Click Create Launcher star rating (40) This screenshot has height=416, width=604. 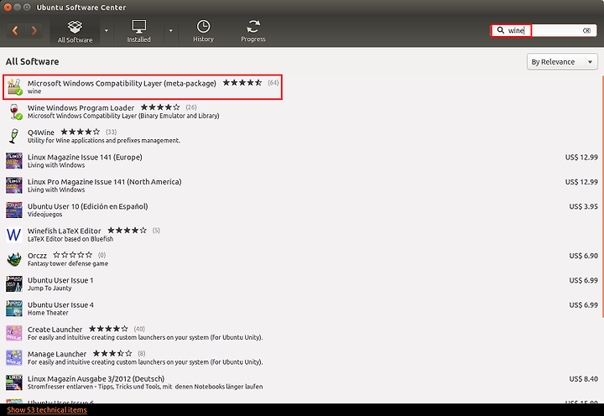[108, 329]
